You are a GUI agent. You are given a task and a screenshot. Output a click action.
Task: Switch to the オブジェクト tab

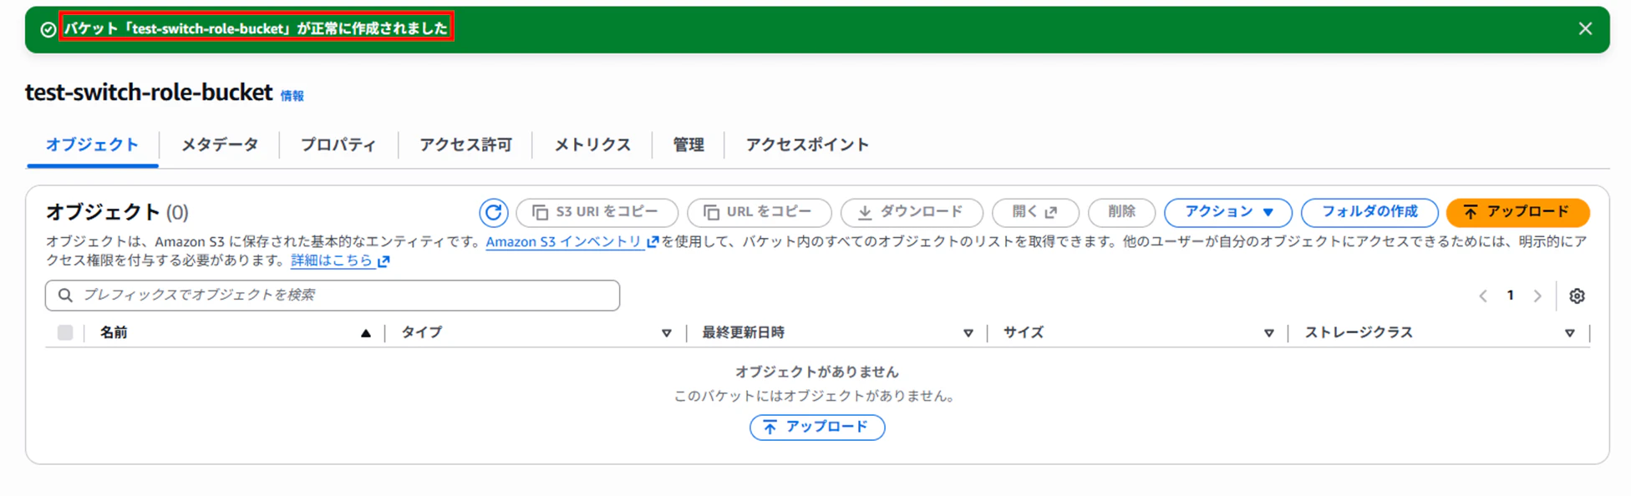click(x=92, y=144)
